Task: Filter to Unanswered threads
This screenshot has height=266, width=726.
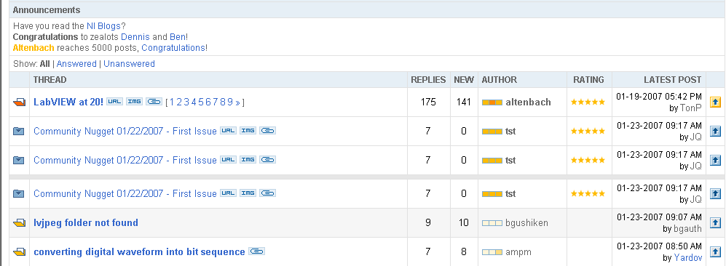Action: pyautogui.click(x=129, y=64)
